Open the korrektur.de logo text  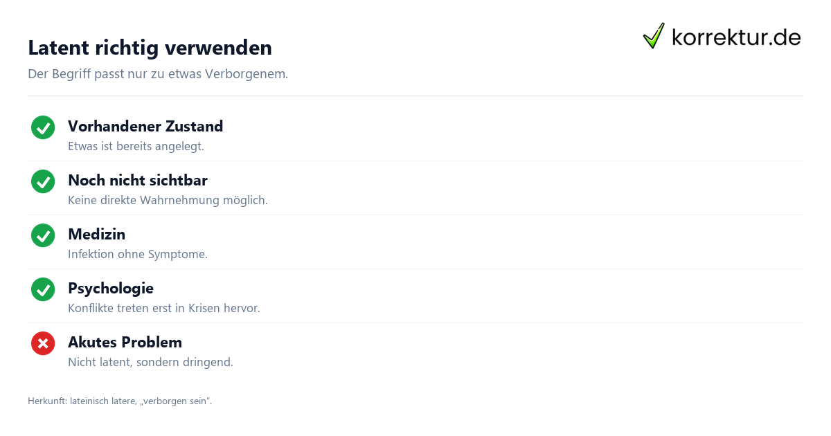[x=736, y=37]
